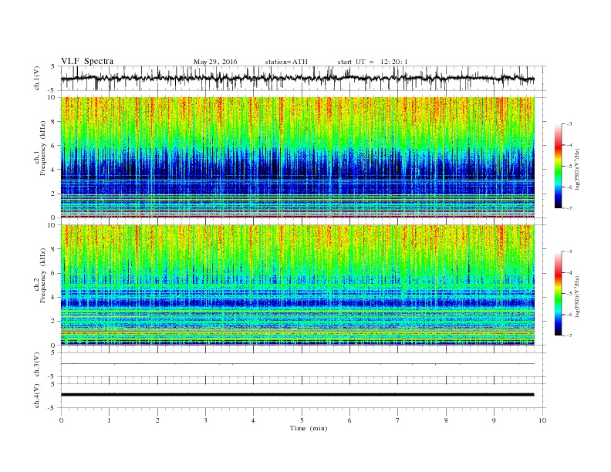The width and height of the screenshot is (611, 472).
Task: Click time axis tick label "8"
Action: point(446,420)
